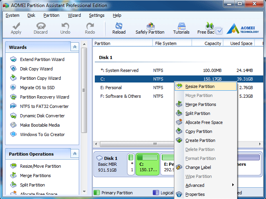Screen dimensions: 266x199
Task: Click the Split Partition sidebar operation icon
Action: click(13, 185)
